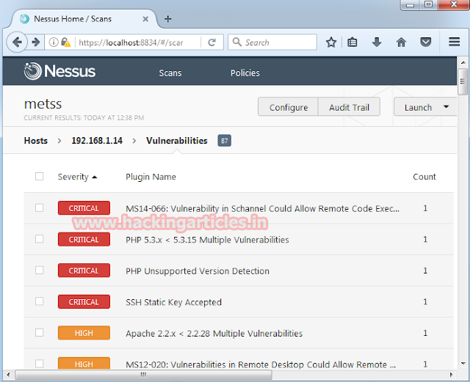Check the MS14-066 Schannel vulnerability row

click(x=39, y=207)
